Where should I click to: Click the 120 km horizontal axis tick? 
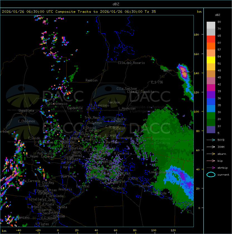[x=173, y=230]
